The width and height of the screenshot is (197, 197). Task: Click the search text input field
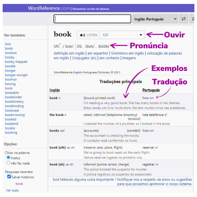click(x=92, y=19)
